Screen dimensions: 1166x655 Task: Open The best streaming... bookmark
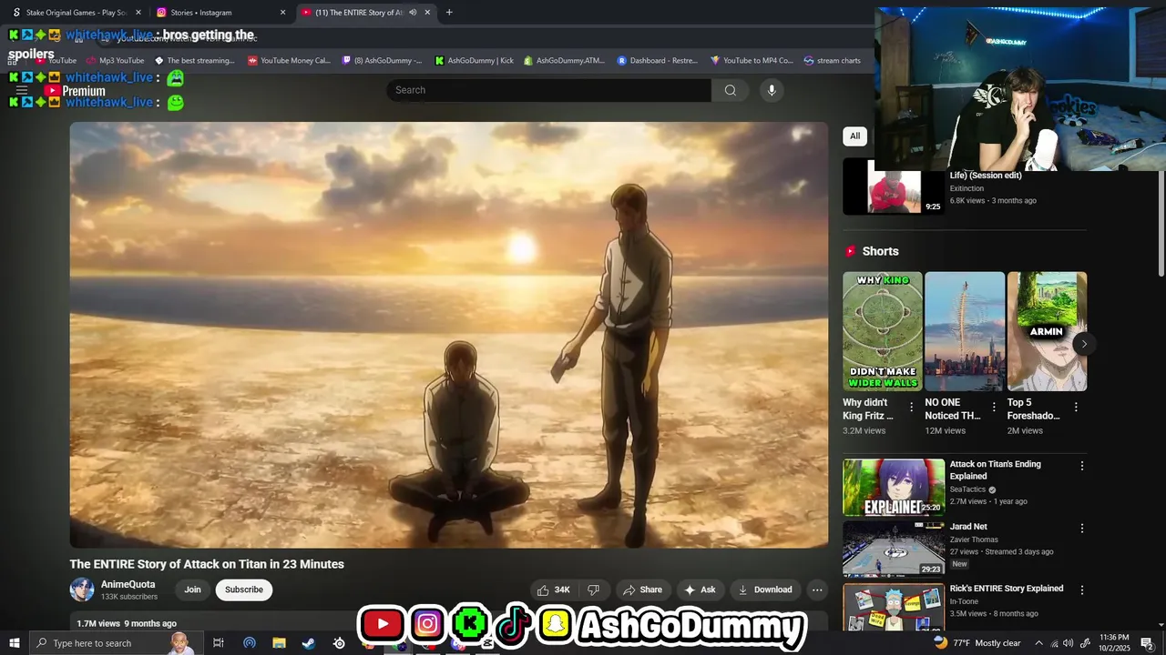click(x=194, y=61)
